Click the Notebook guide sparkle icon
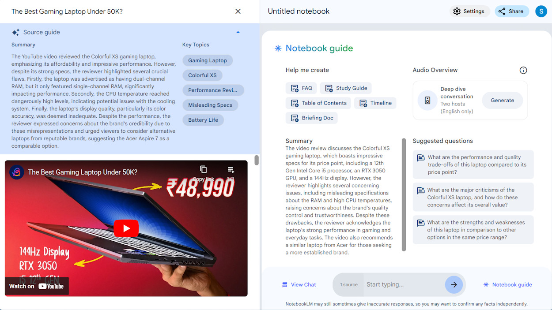The image size is (552, 310). tap(278, 48)
